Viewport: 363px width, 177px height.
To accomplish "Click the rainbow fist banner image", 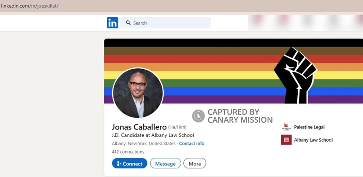I will point(233,71).
